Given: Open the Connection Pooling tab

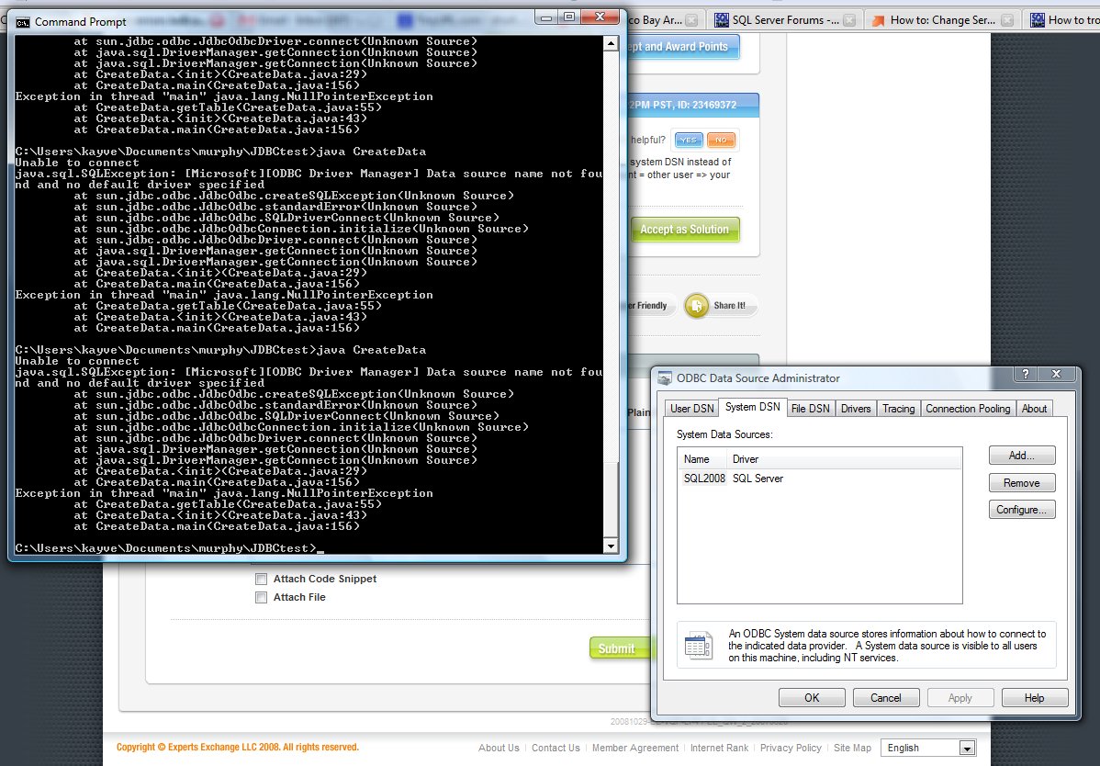Looking at the screenshot, I should [968, 408].
